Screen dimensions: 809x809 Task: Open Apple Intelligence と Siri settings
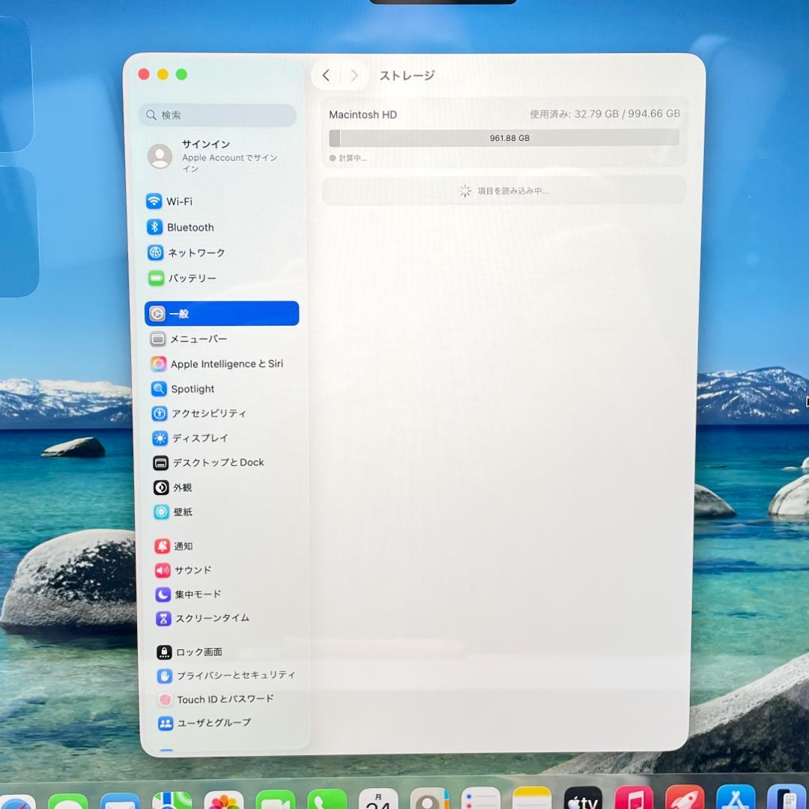pos(158,364)
